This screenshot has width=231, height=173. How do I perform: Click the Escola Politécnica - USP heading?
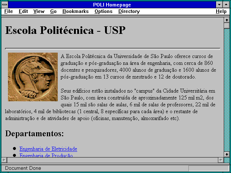tap(65, 30)
